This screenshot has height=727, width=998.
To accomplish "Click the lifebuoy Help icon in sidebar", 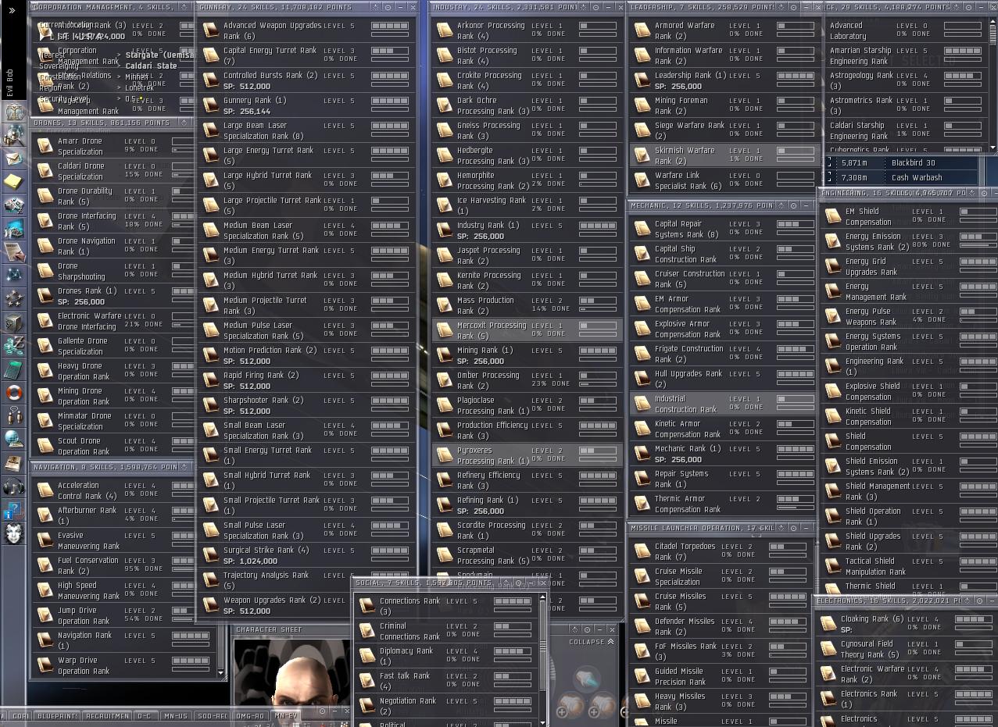I will 14,393.
